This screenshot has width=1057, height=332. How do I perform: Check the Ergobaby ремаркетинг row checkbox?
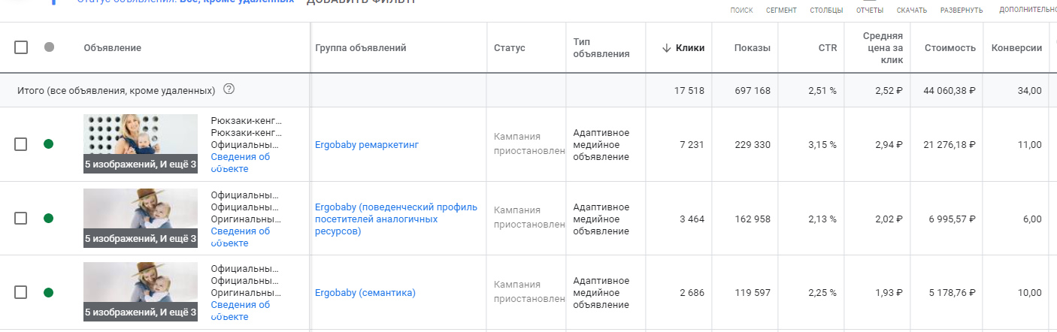pos(21,144)
